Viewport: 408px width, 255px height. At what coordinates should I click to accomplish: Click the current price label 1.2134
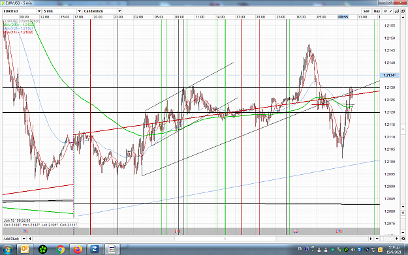click(x=389, y=75)
